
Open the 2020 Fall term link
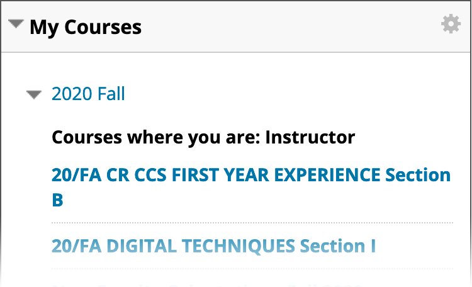[x=88, y=94]
